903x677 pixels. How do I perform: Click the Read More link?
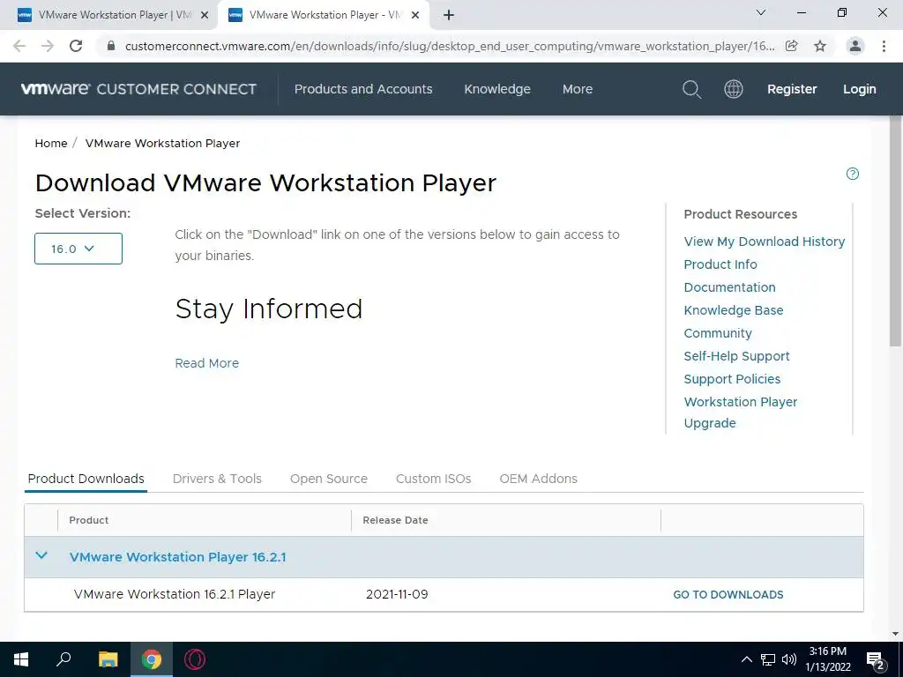coord(206,363)
